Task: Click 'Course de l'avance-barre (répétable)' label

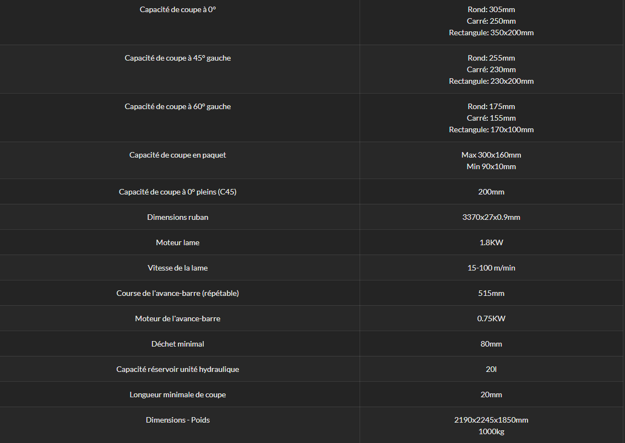Action: click(x=178, y=294)
